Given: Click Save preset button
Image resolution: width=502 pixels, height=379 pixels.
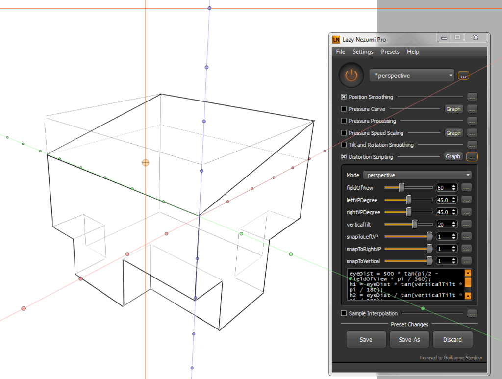Looking at the screenshot, I should pos(366,340).
